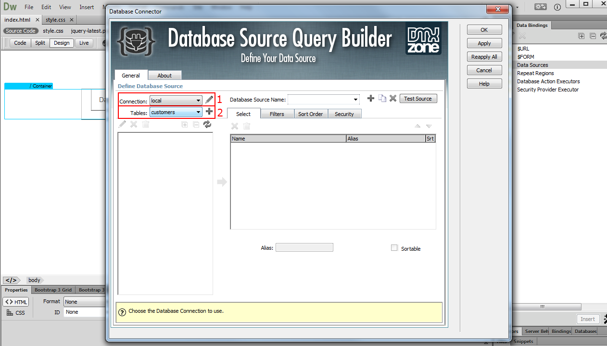The width and height of the screenshot is (607, 346).
Task: Add the customers table with plus icon
Action: pos(209,112)
